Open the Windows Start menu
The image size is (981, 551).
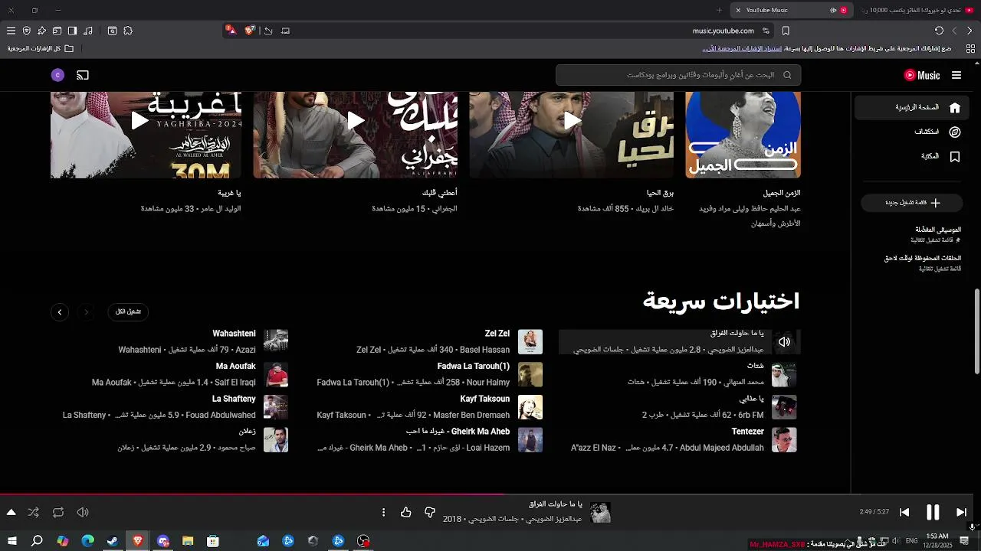pos(11,541)
